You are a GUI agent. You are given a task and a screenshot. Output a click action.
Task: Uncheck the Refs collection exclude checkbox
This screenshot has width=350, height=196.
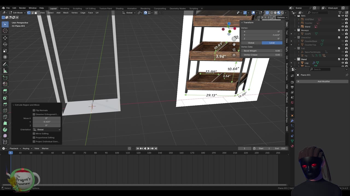click(339, 16)
